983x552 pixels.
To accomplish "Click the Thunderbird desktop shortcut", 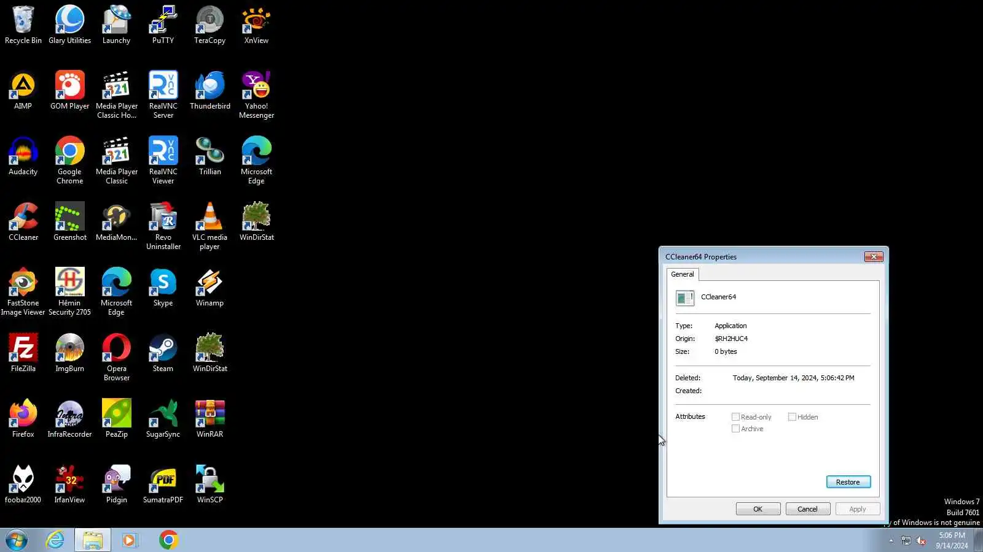I will (210, 91).
